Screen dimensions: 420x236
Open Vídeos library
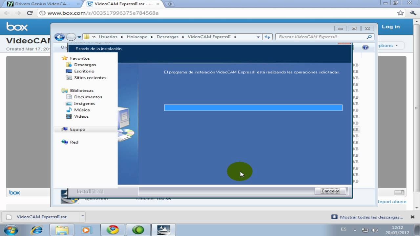(x=81, y=116)
